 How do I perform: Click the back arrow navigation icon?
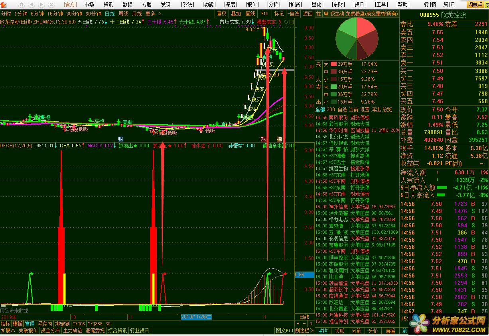(x=32, y=4)
